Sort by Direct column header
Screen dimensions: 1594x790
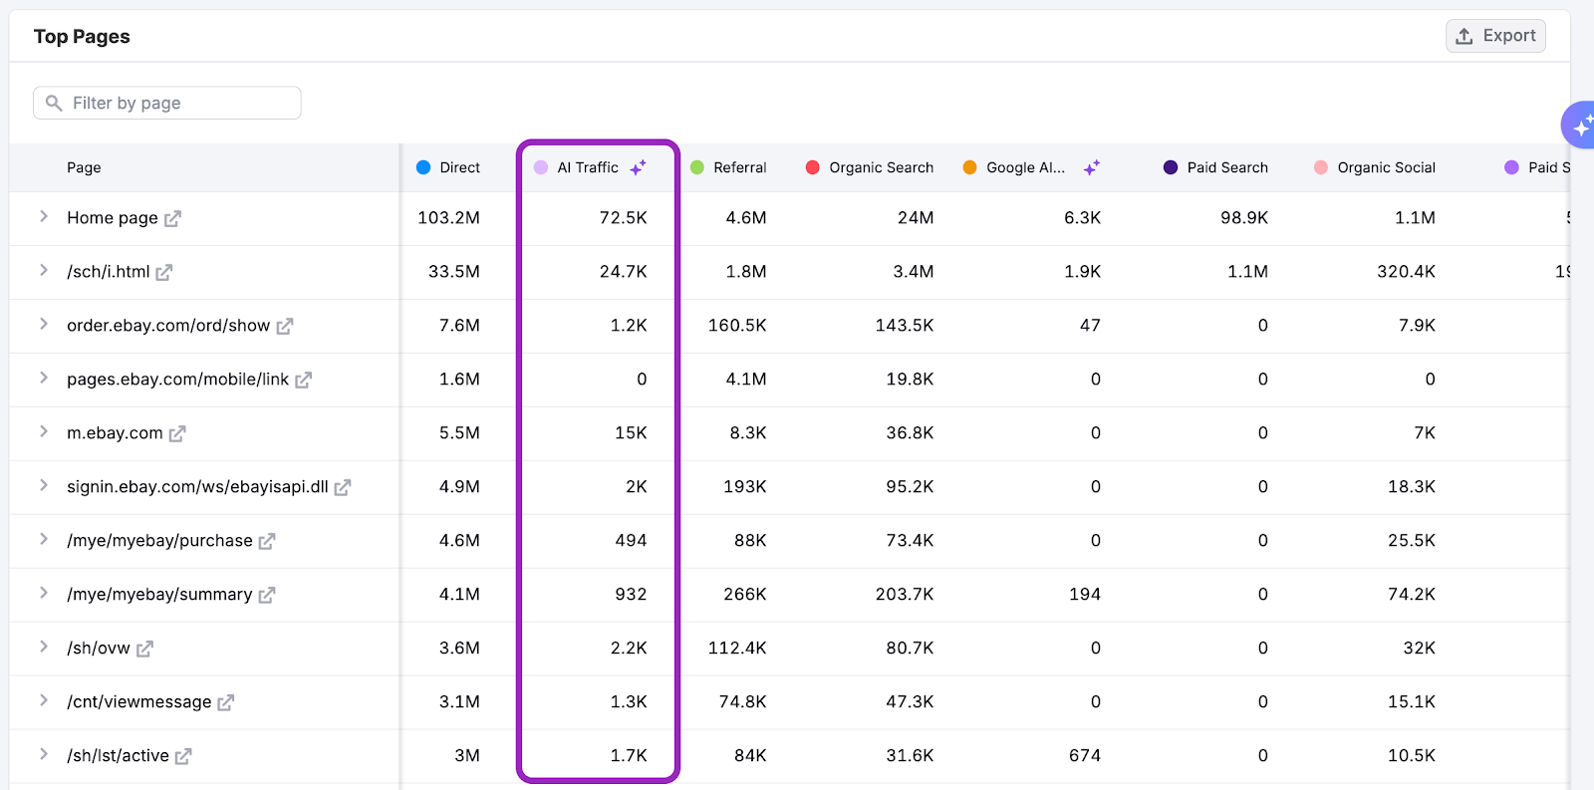459,167
